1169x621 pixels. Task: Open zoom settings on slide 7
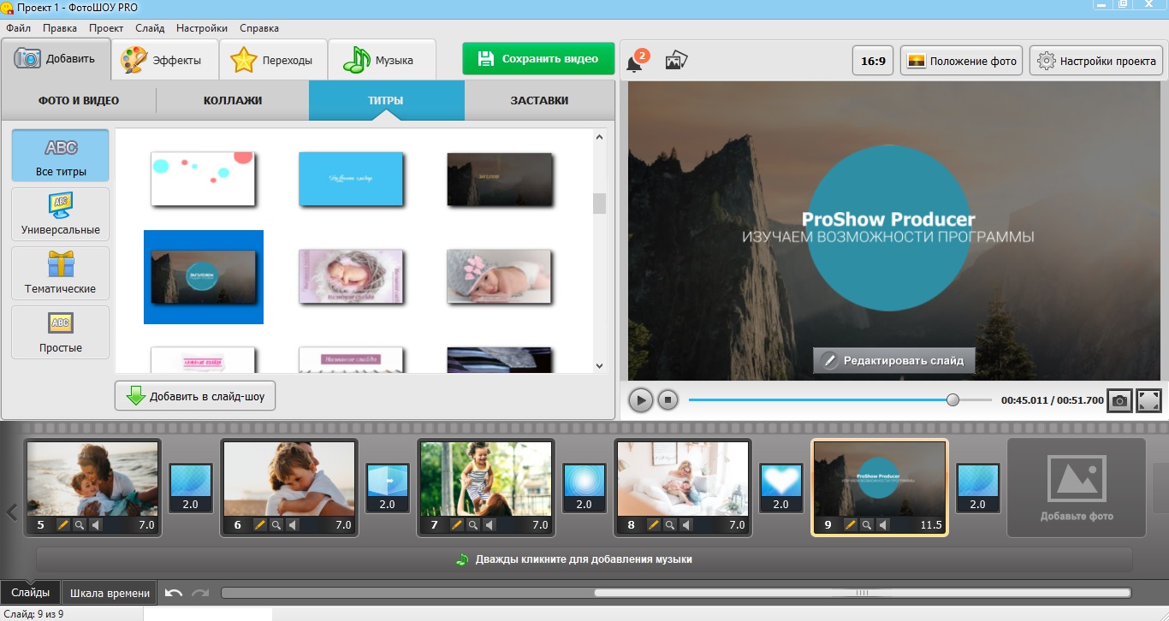472,525
